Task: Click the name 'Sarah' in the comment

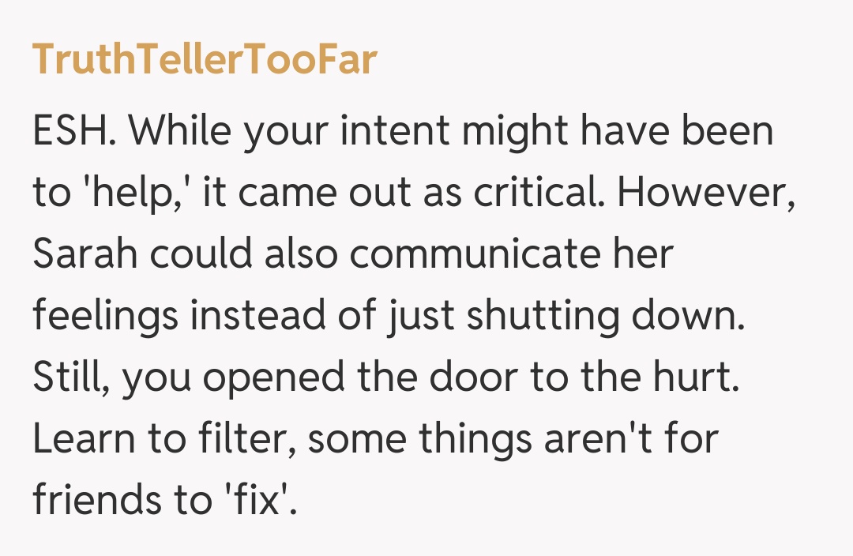Action: 85,255
